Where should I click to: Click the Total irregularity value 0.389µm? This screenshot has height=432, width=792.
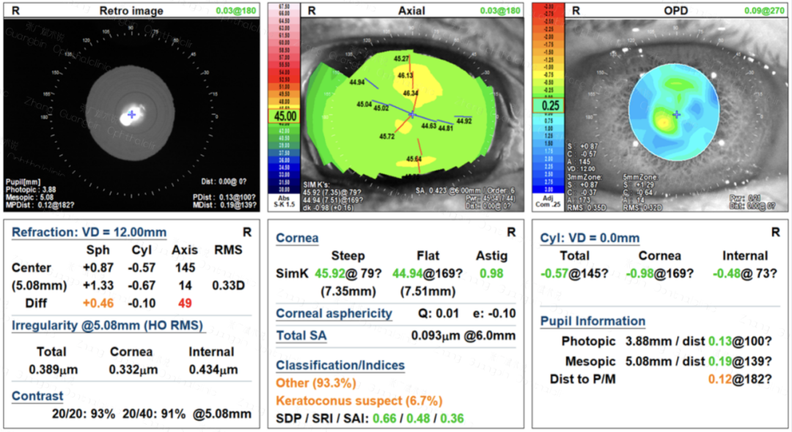point(53,370)
